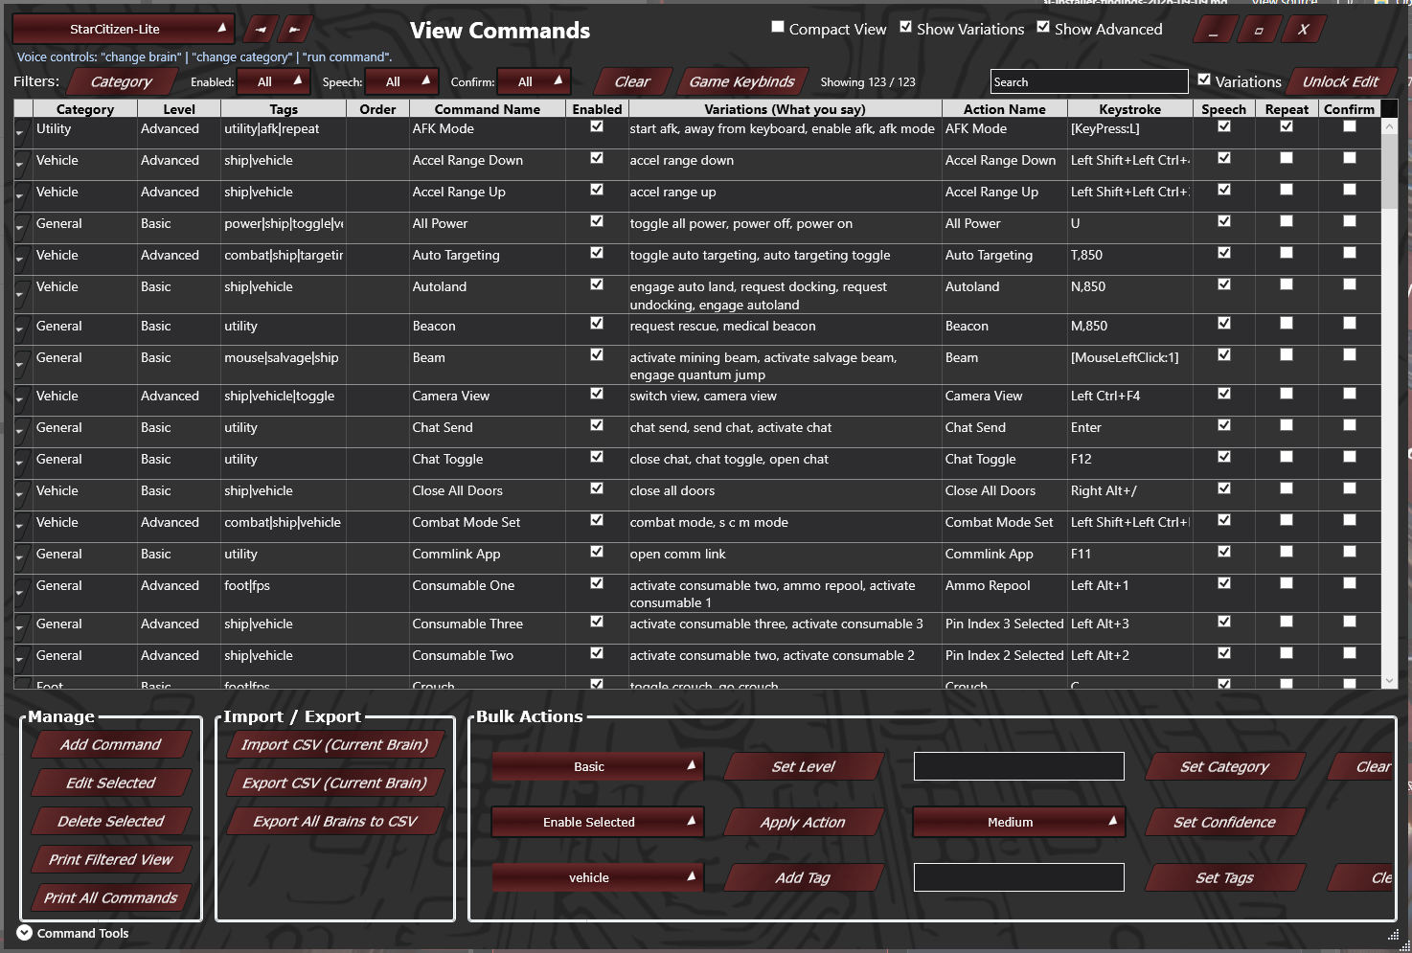This screenshot has width=1412, height=953.
Task: Open the Enable Selected action dropdown
Action: pyautogui.click(x=598, y=822)
